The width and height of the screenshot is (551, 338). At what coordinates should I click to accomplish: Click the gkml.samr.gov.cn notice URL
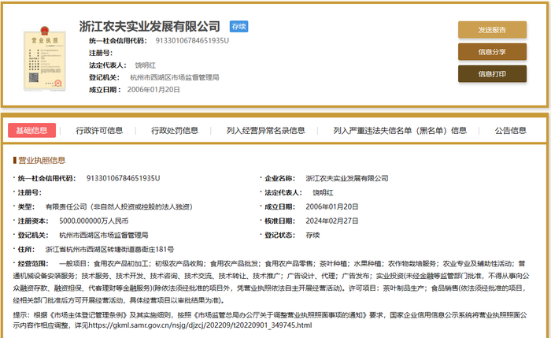pyautogui.click(x=200, y=325)
